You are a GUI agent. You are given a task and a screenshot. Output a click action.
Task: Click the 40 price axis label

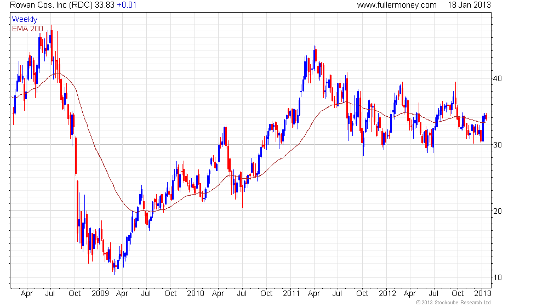click(498, 78)
